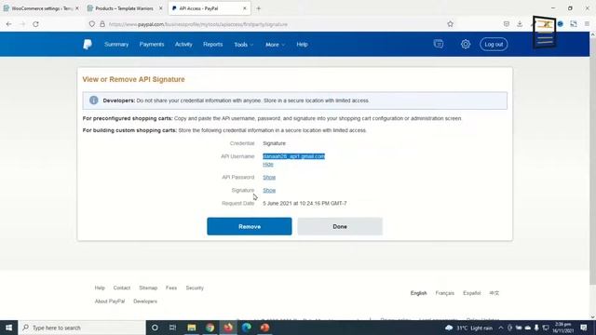
Task: Open Microsoft Edge from taskbar
Action: 246,328
